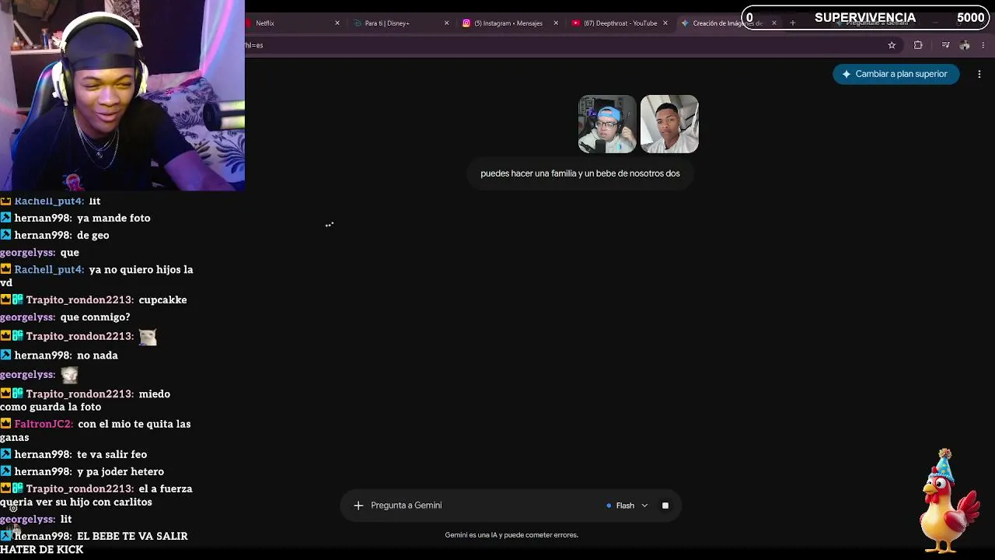This screenshot has width=995, height=560.
Task: Open the browser extensions puzzle icon
Action: tap(918, 45)
